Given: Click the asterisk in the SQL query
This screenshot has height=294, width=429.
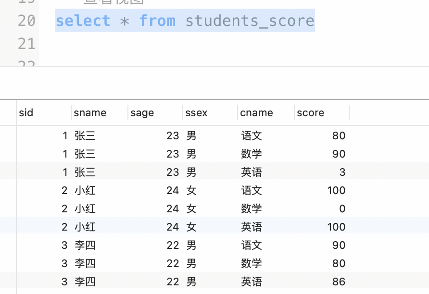Looking at the screenshot, I should (x=125, y=21).
